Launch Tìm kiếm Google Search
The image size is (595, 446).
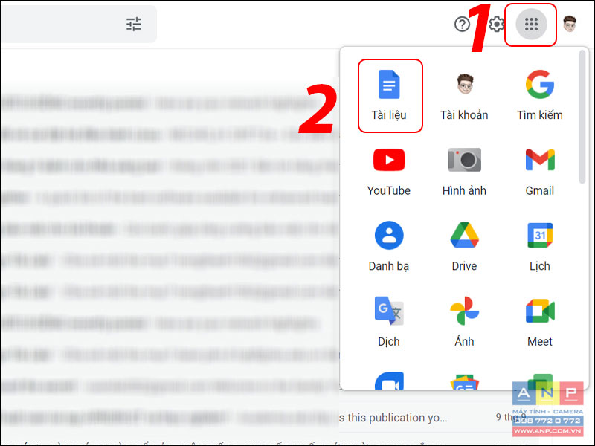pyautogui.click(x=540, y=96)
